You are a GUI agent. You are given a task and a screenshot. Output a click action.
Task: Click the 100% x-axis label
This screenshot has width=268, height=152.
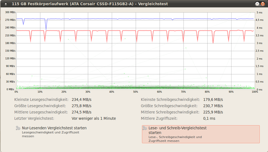255,92
